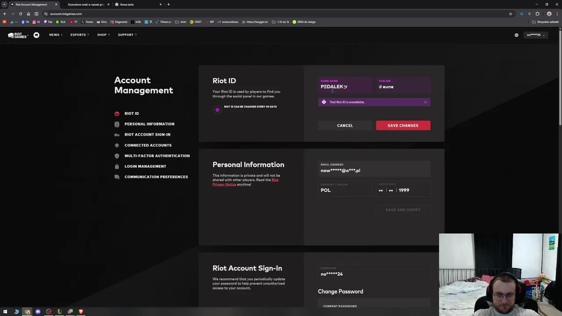
Task: Click the Tagline input field
Action: tap(403, 85)
